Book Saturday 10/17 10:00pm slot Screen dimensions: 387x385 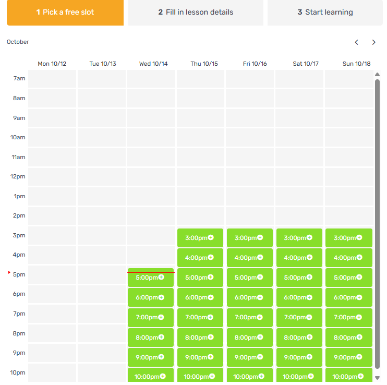[x=299, y=375]
